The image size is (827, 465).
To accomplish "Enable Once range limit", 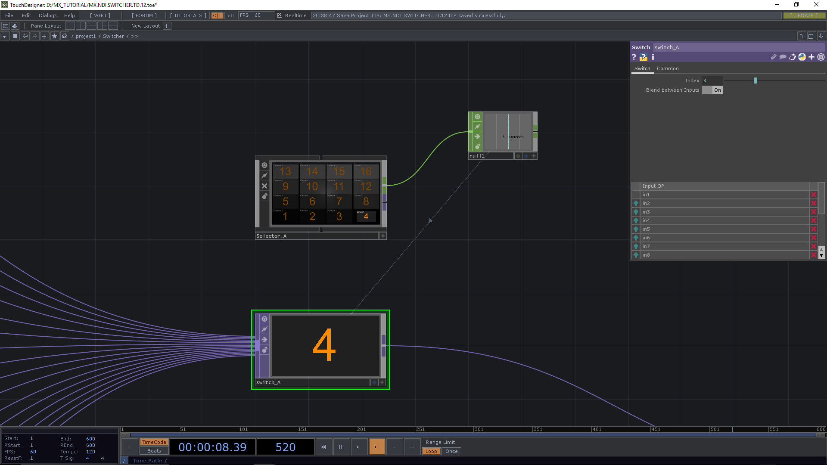I will pyautogui.click(x=451, y=451).
